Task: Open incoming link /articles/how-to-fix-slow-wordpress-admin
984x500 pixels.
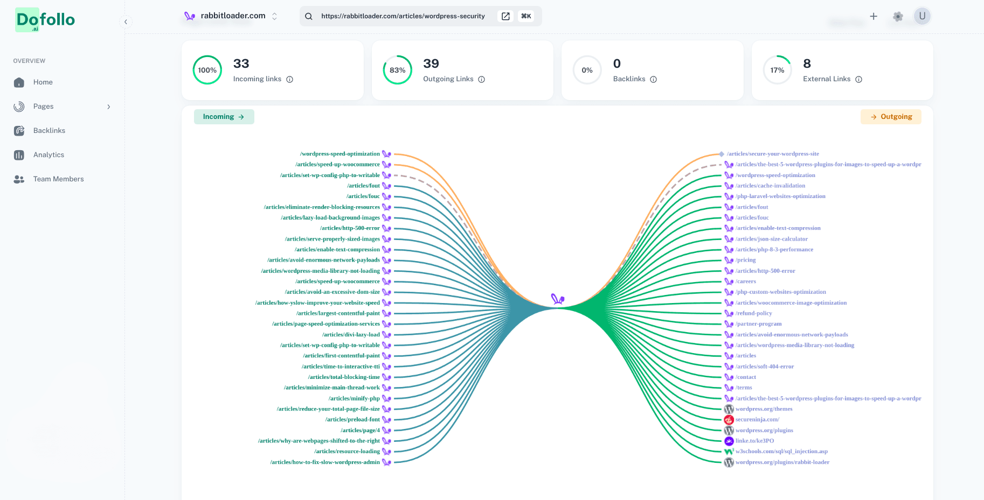Action: (x=325, y=462)
